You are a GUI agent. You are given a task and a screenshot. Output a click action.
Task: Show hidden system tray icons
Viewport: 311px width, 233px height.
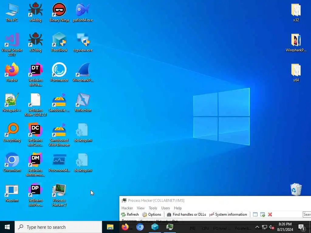[257, 227]
